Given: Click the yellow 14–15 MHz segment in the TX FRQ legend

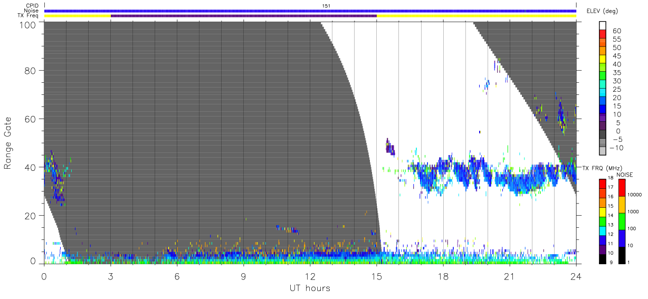Looking at the screenshot, I should (x=602, y=211).
